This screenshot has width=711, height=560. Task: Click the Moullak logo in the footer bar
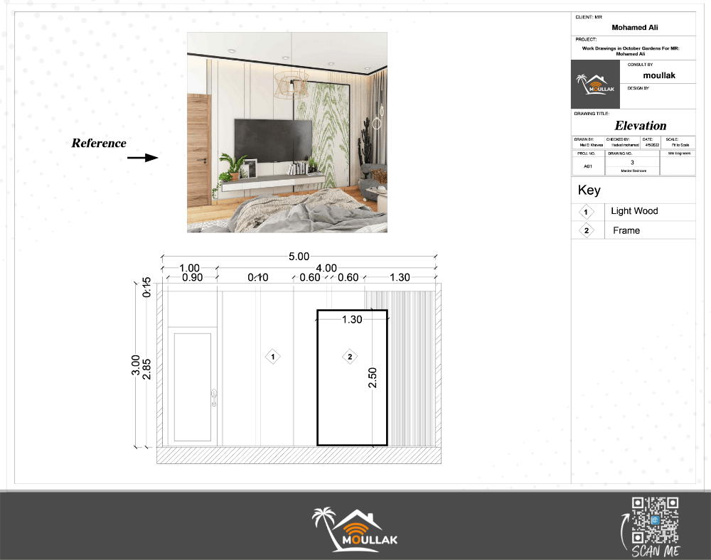pos(355,529)
